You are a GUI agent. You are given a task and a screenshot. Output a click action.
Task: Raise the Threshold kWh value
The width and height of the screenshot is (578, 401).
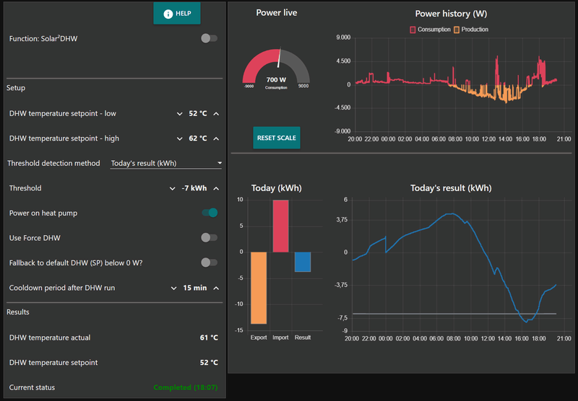216,188
